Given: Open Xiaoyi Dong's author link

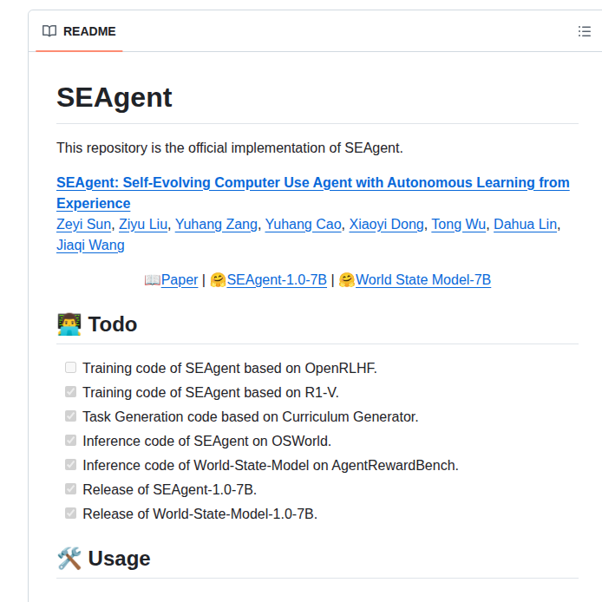Looking at the screenshot, I should click(x=386, y=224).
